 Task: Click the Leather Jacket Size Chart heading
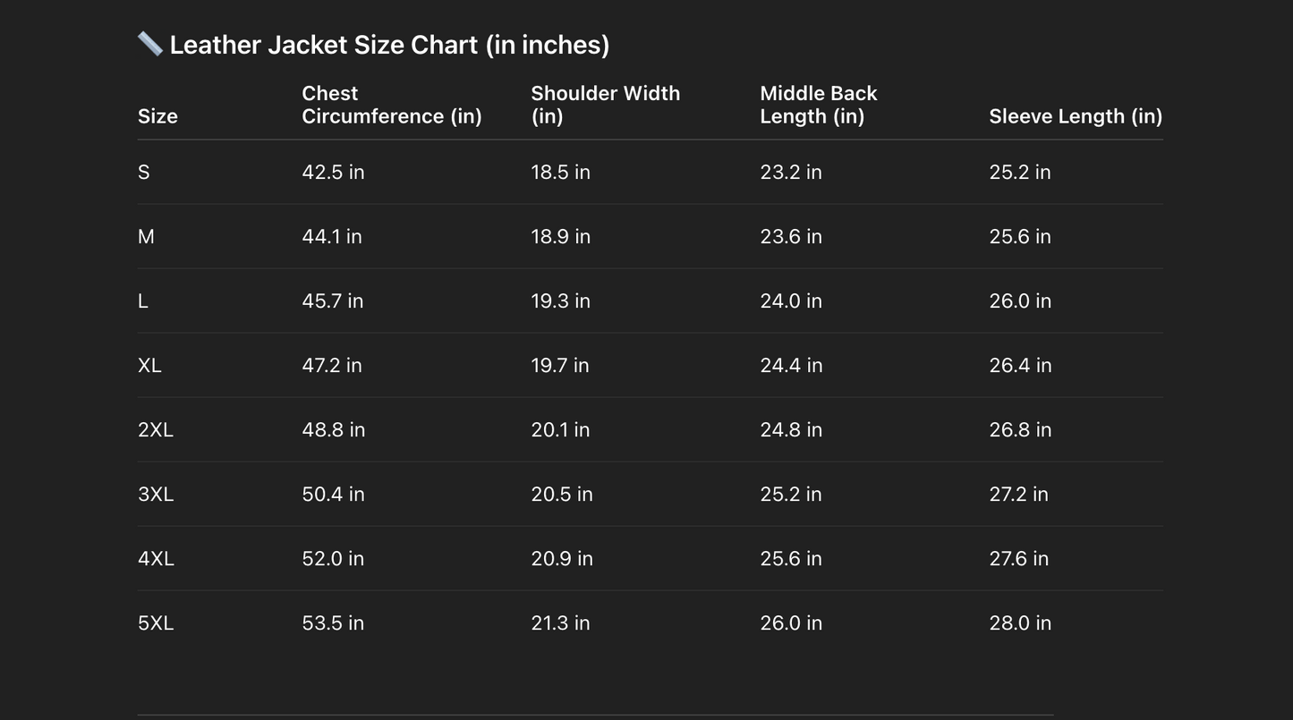[x=389, y=45]
